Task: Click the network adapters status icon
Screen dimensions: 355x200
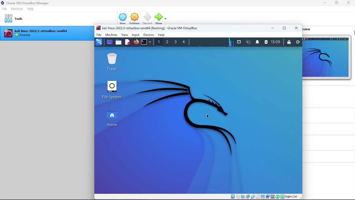Action: click(x=248, y=197)
